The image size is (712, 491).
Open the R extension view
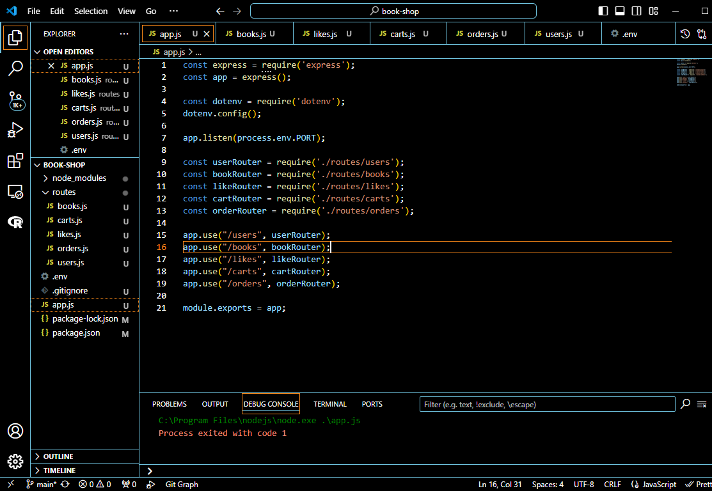[15, 222]
